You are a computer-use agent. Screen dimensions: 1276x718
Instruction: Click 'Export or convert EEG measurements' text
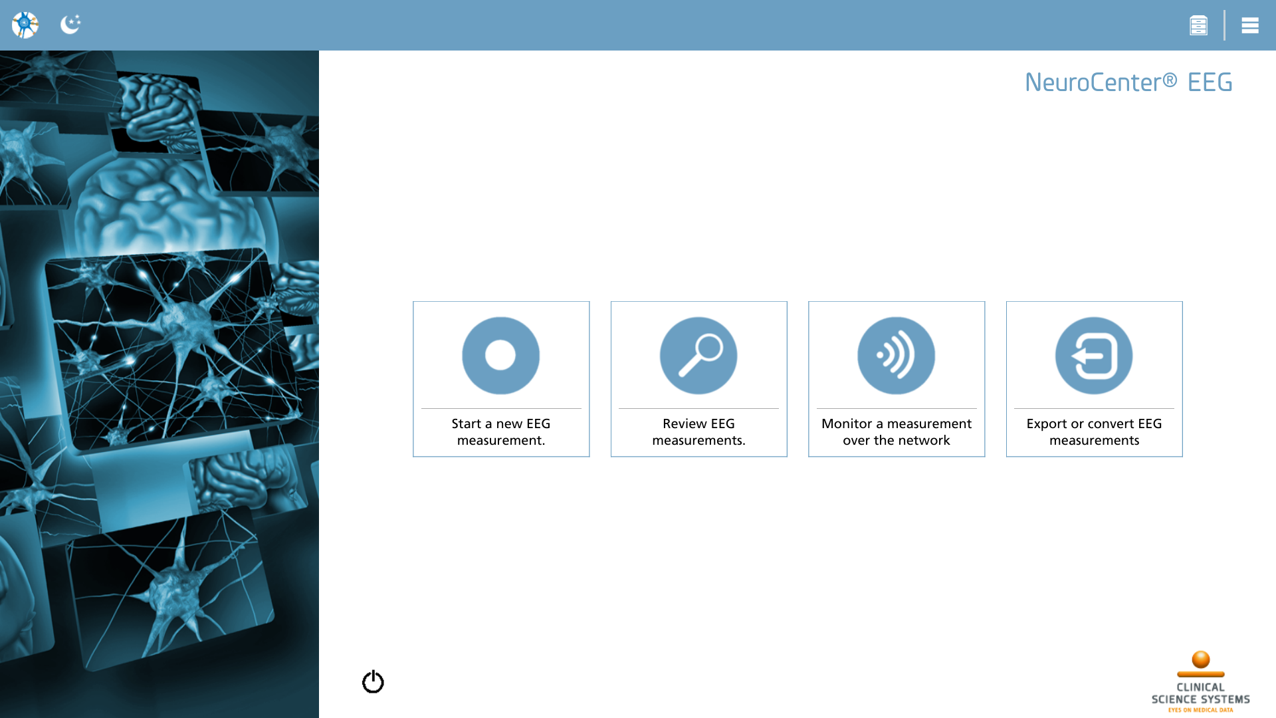point(1094,432)
